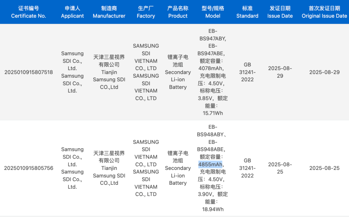349x217 pixels.
Task: Click Tianjin Samsung SDI manufacturer in second row
Action: coord(109,168)
